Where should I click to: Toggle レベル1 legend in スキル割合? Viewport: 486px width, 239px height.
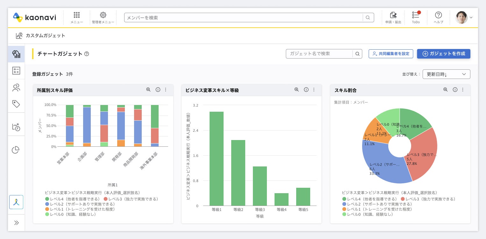[x=377, y=209]
